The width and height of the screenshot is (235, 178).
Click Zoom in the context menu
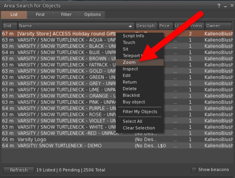coord(140,62)
